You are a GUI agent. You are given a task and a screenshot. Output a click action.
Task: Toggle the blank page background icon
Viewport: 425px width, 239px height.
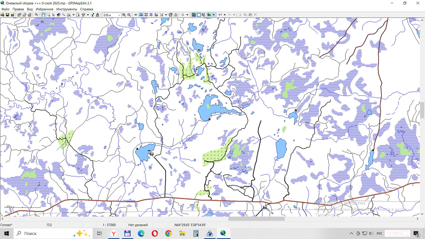[199, 15]
